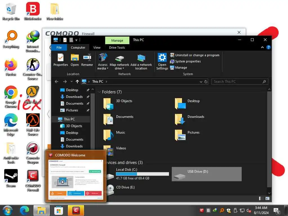The height and width of the screenshot is (216, 288).
Task: Open Counter-Strike Source desktop shortcut
Action: [x=33, y=69]
